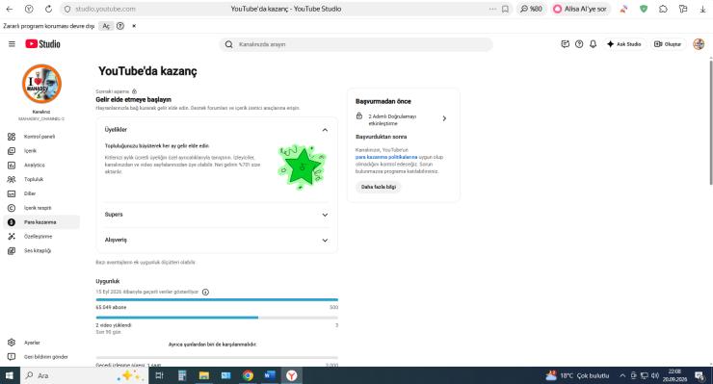Click the notifications bell icon
713x384 pixels.
593,44
